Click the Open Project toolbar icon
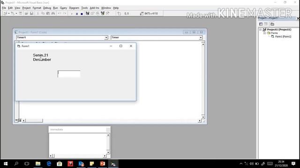300x168 pixels. click(26, 14)
